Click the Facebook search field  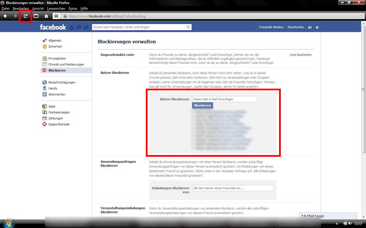pos(139,27)
